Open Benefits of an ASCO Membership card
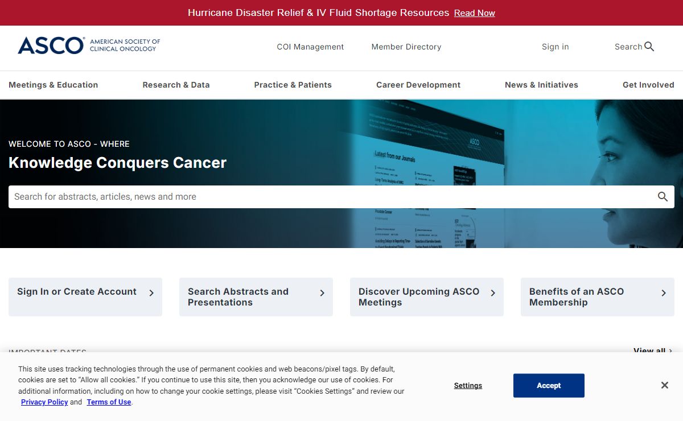The width and height of the screenshot is (683, 421). coord(598,297)
